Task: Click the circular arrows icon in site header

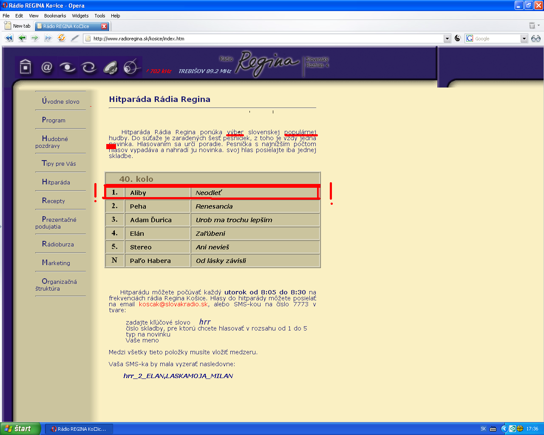Action: (x=89, y=68)
